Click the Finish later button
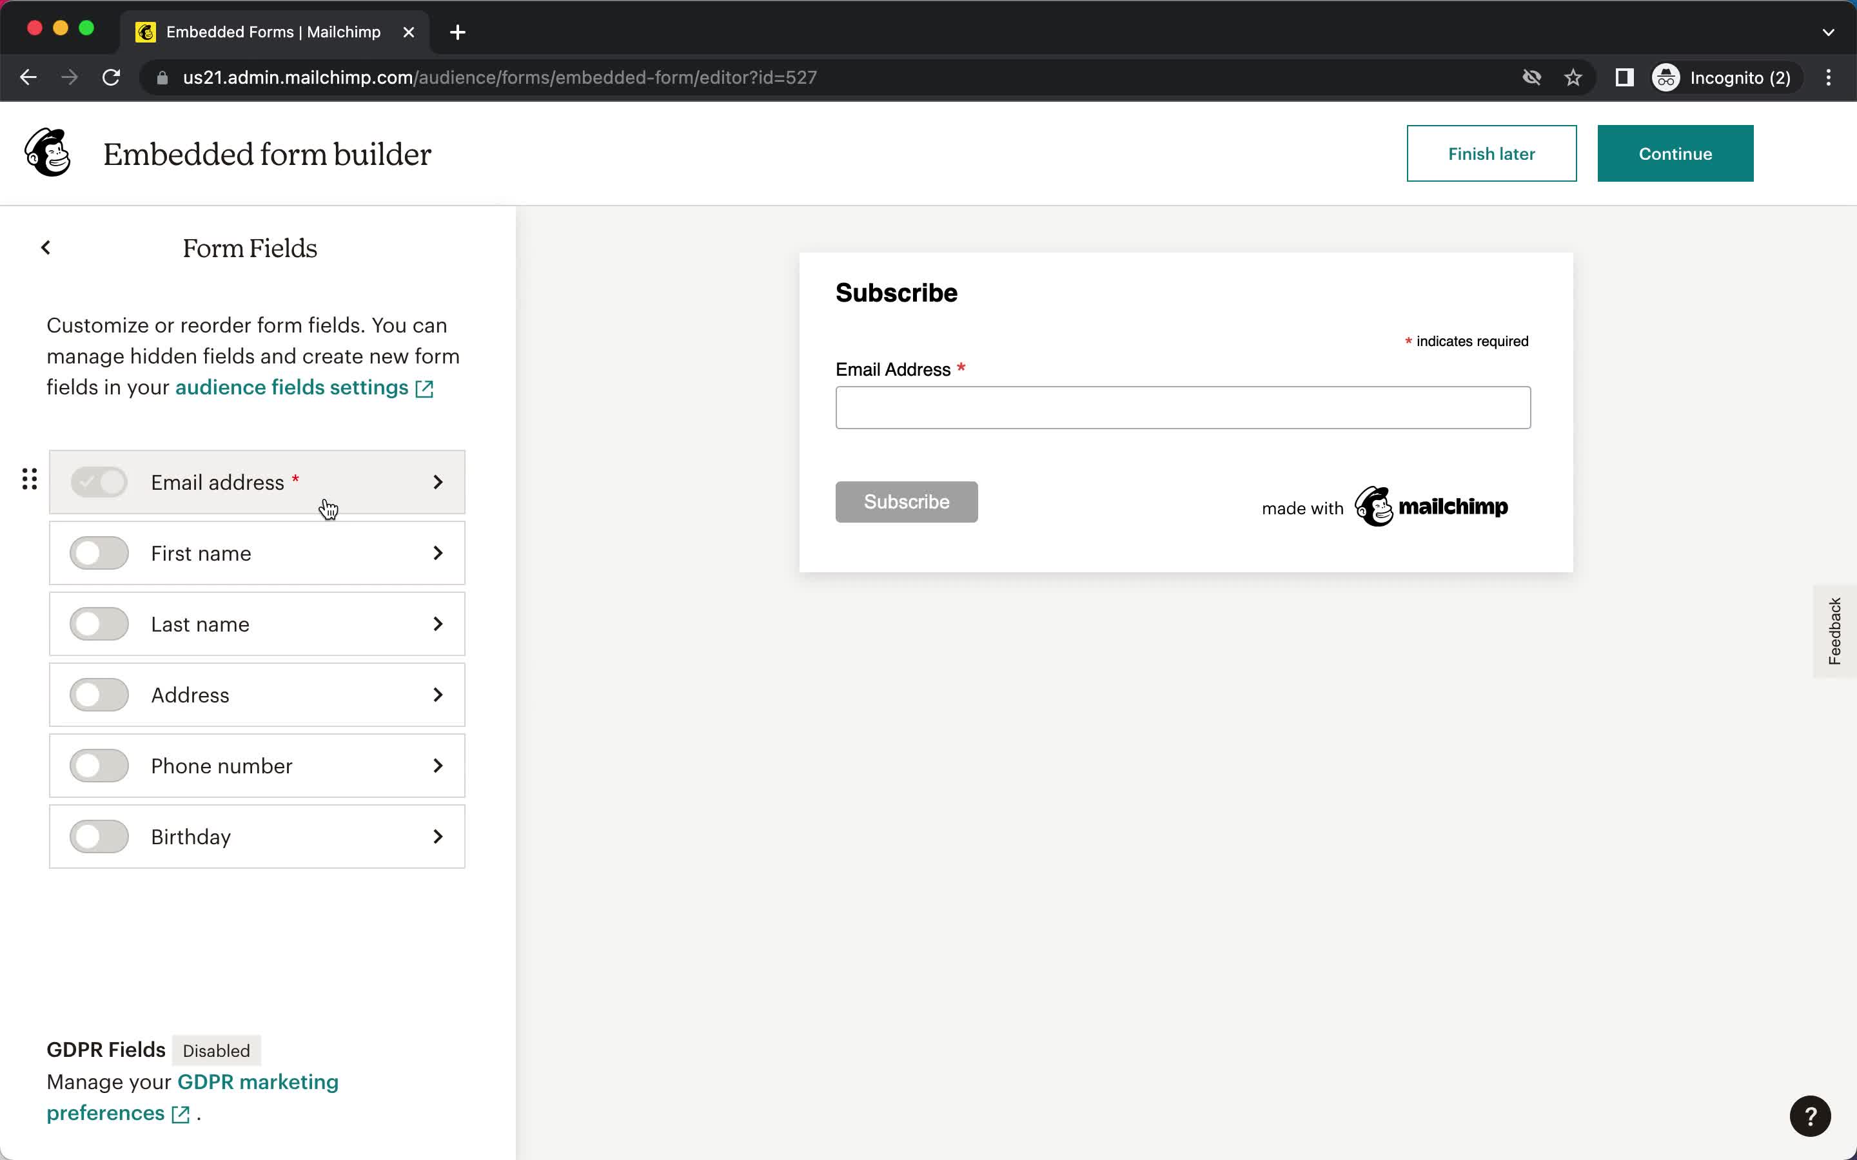Screen dimensions: 1857x1160 pyautogui.click(x=1491, y=153)
